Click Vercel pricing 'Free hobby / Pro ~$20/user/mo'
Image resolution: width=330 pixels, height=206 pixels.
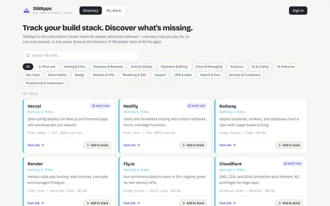point(55,133)
